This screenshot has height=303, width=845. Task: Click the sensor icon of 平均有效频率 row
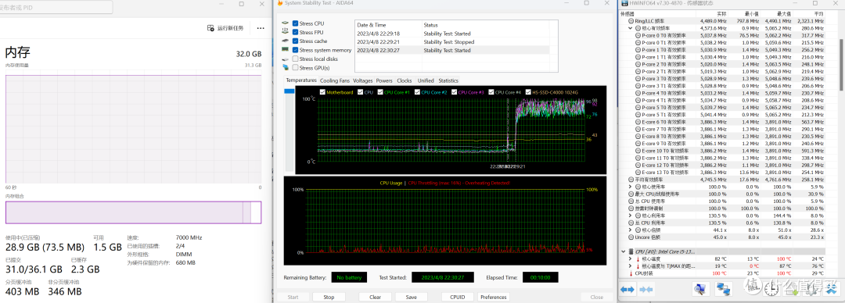click(631, 179)
